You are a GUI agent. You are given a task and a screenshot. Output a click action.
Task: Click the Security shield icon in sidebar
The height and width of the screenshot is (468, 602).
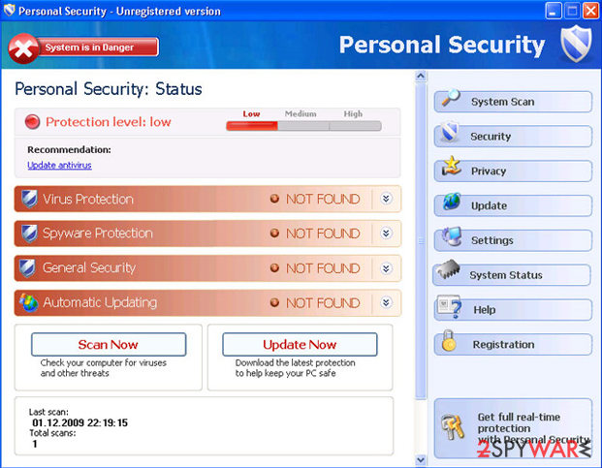pyautogui.click(x=450, y=132)
